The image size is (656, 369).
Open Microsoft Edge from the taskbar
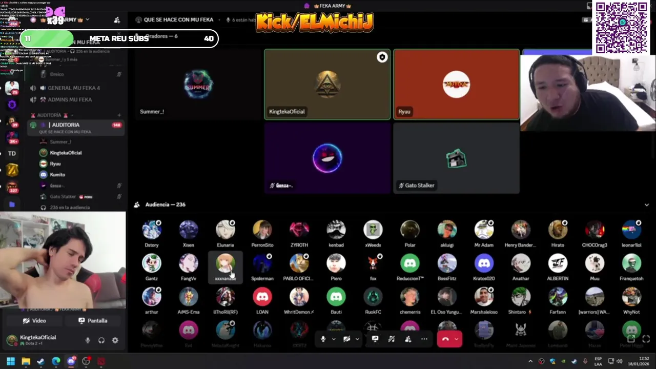(56, 361)
